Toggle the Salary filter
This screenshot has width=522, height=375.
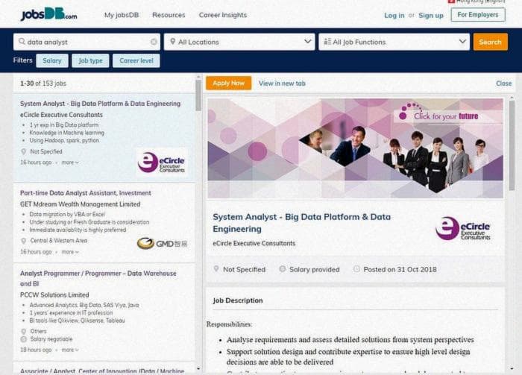(x=52, y=61)
